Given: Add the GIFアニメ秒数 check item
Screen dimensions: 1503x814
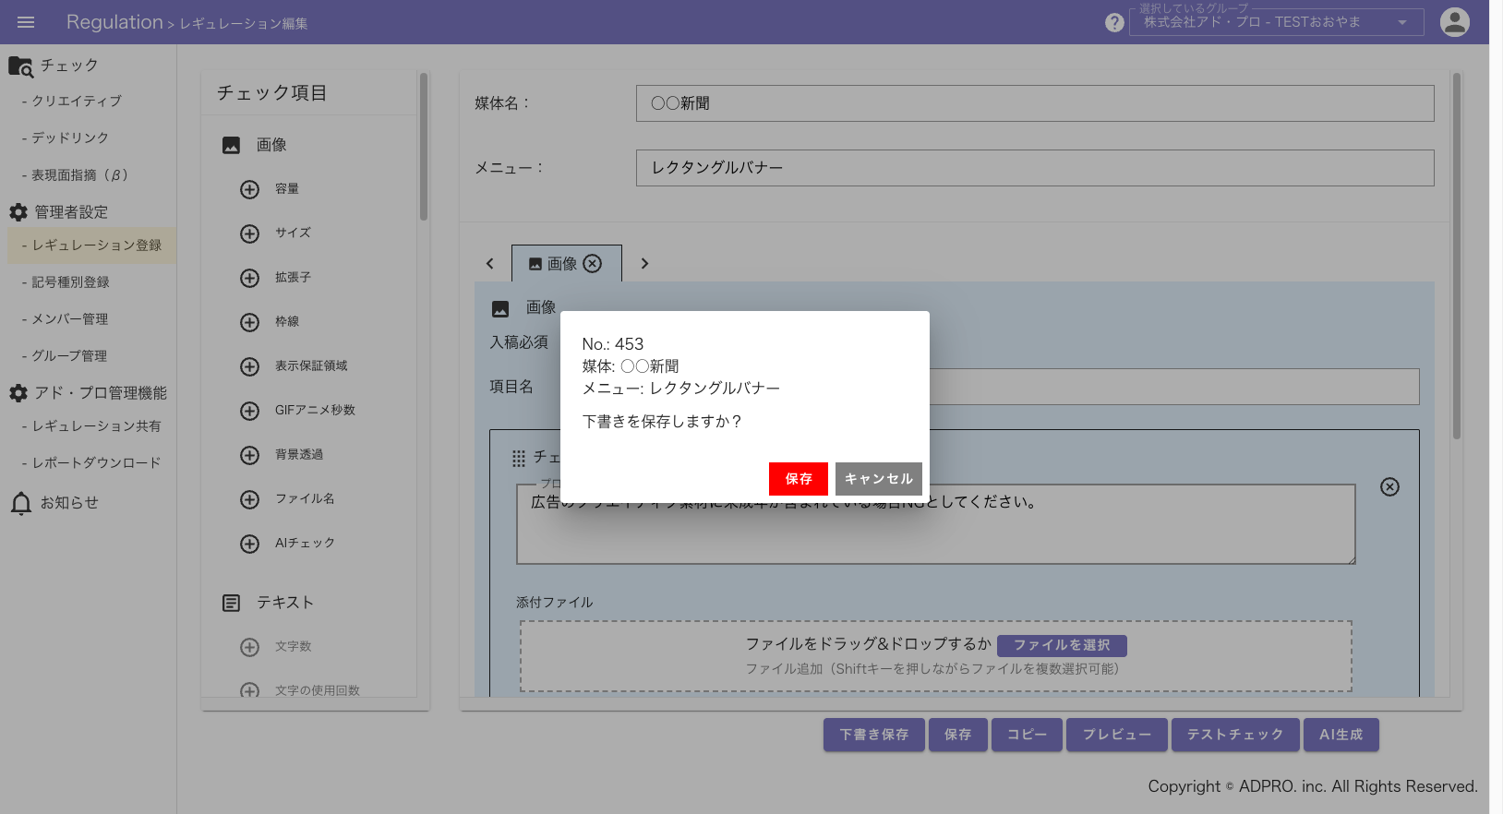Looking at the screenshot, I should coord(249,411).
